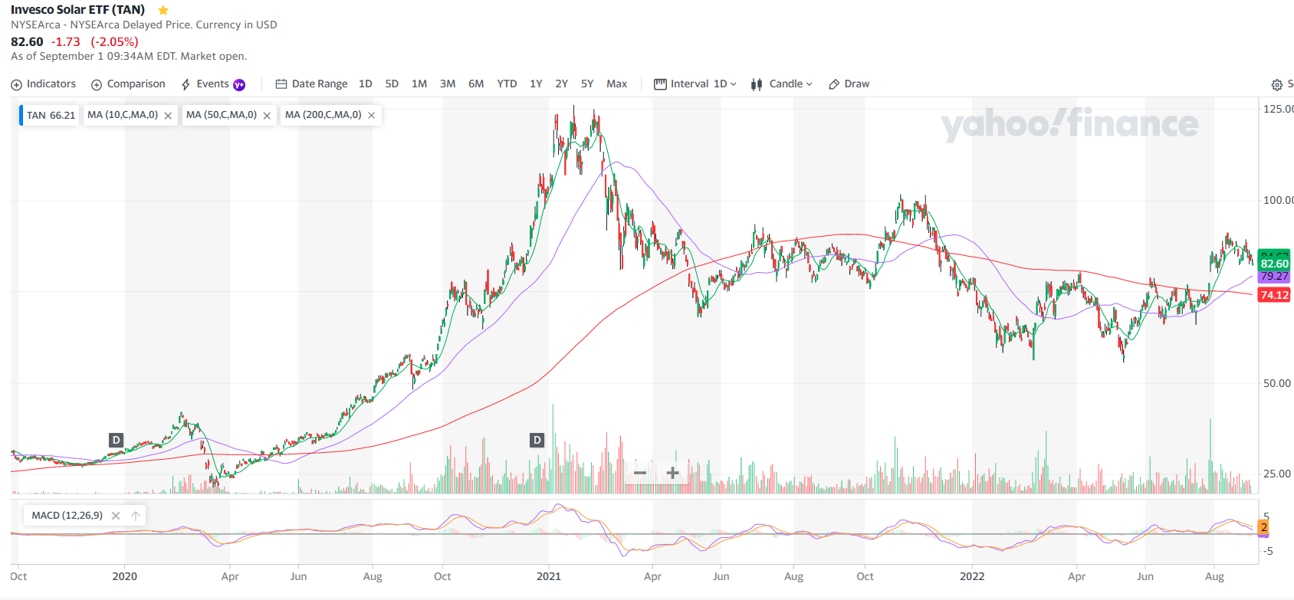Click the red 74.12 MA price tag
This screenshot has height=600, width=1294.
(1274, 295)
